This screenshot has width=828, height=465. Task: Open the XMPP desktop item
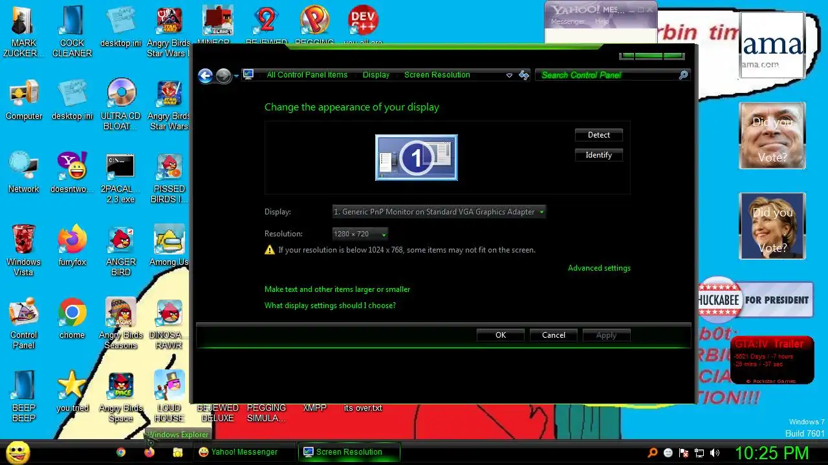[x=315, y=408]
